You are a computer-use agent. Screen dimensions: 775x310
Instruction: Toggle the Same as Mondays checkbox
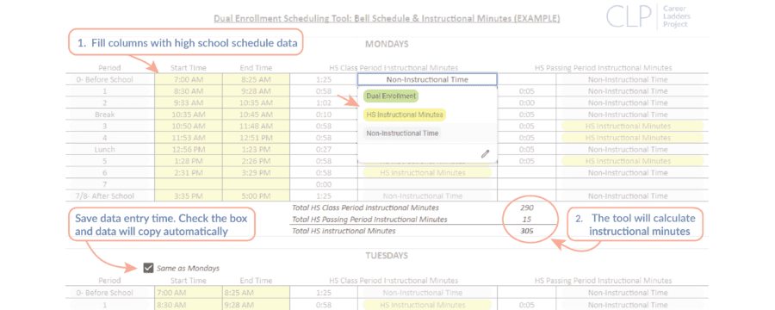click(148, 268)
